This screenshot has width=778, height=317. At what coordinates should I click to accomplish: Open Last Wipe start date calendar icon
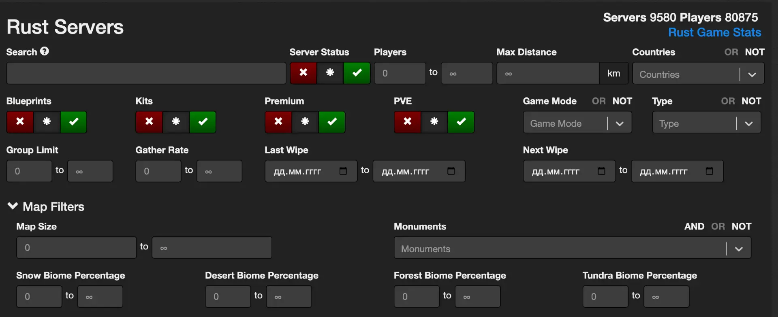pyautogui.click(x=343, y=171)
